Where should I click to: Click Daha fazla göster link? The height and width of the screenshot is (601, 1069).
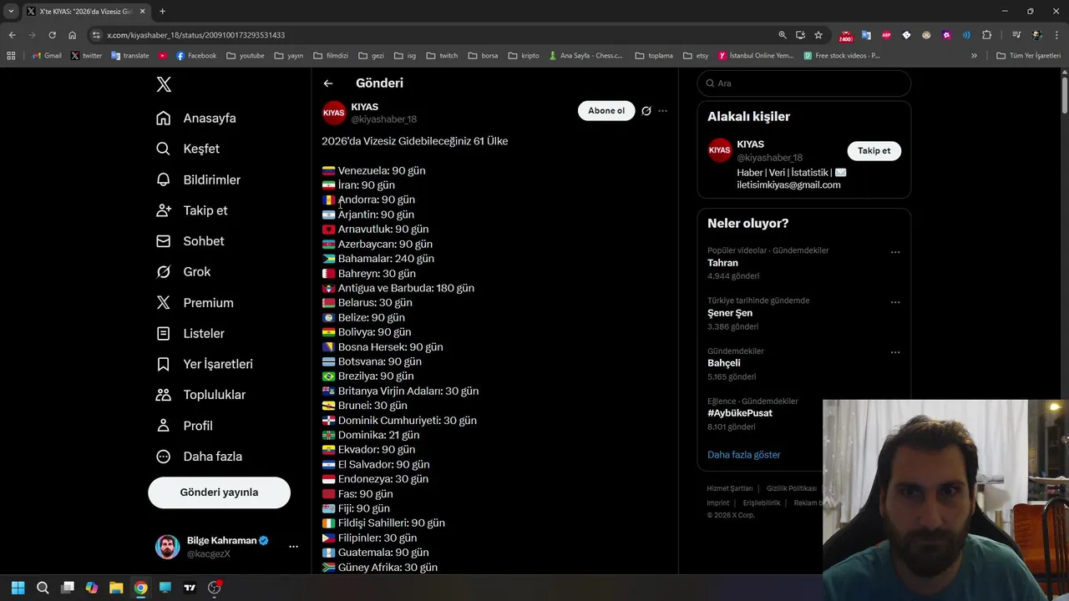coord(744,455)
